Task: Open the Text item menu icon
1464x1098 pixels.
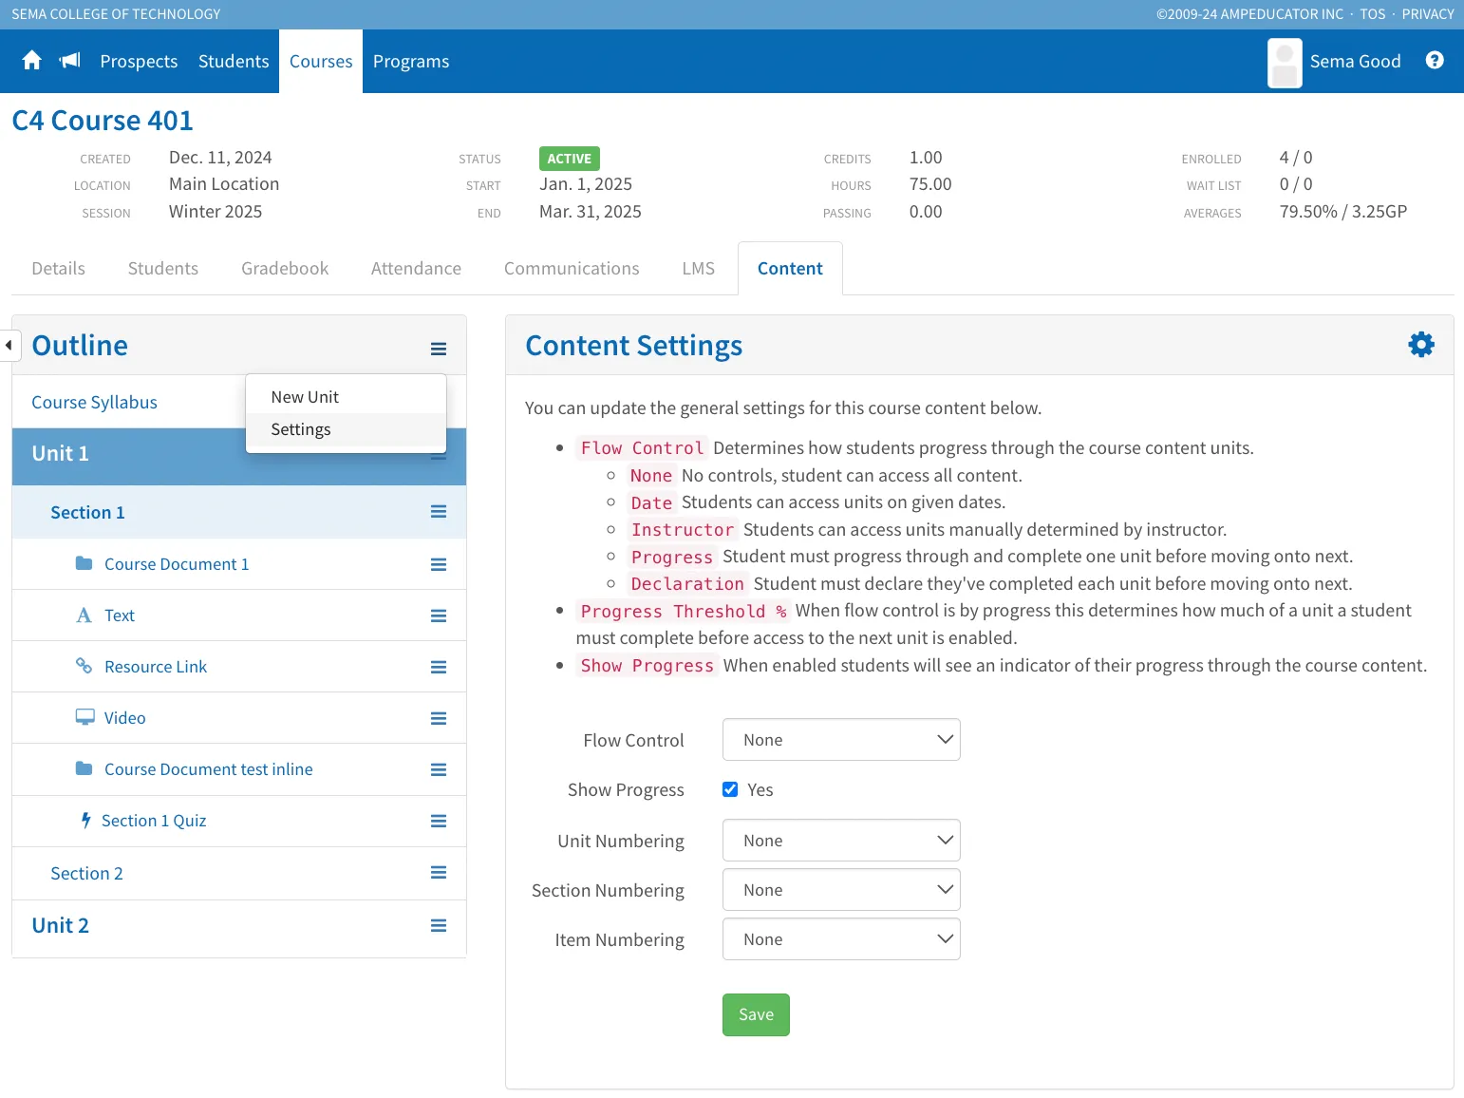Action: [439, 615]
